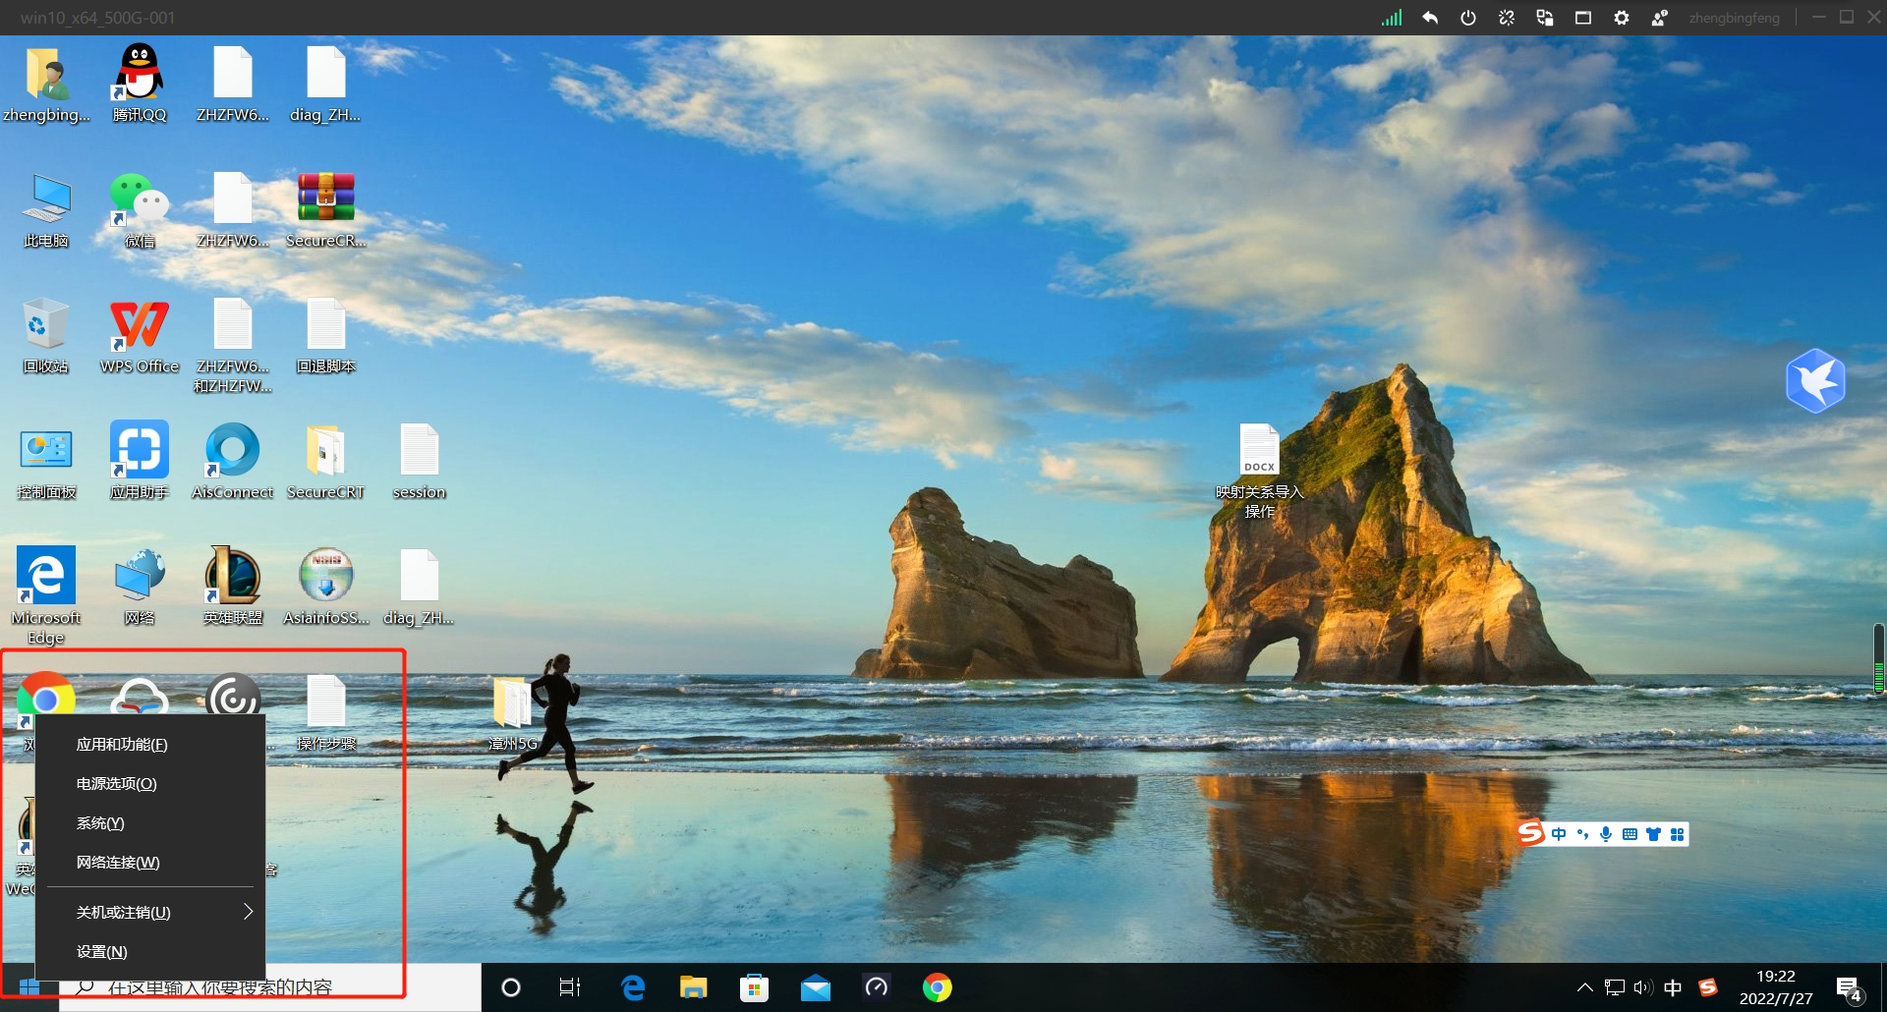Click the user alert icon beside zhengbingfeng
1887x1012 pixels.
1660,18
